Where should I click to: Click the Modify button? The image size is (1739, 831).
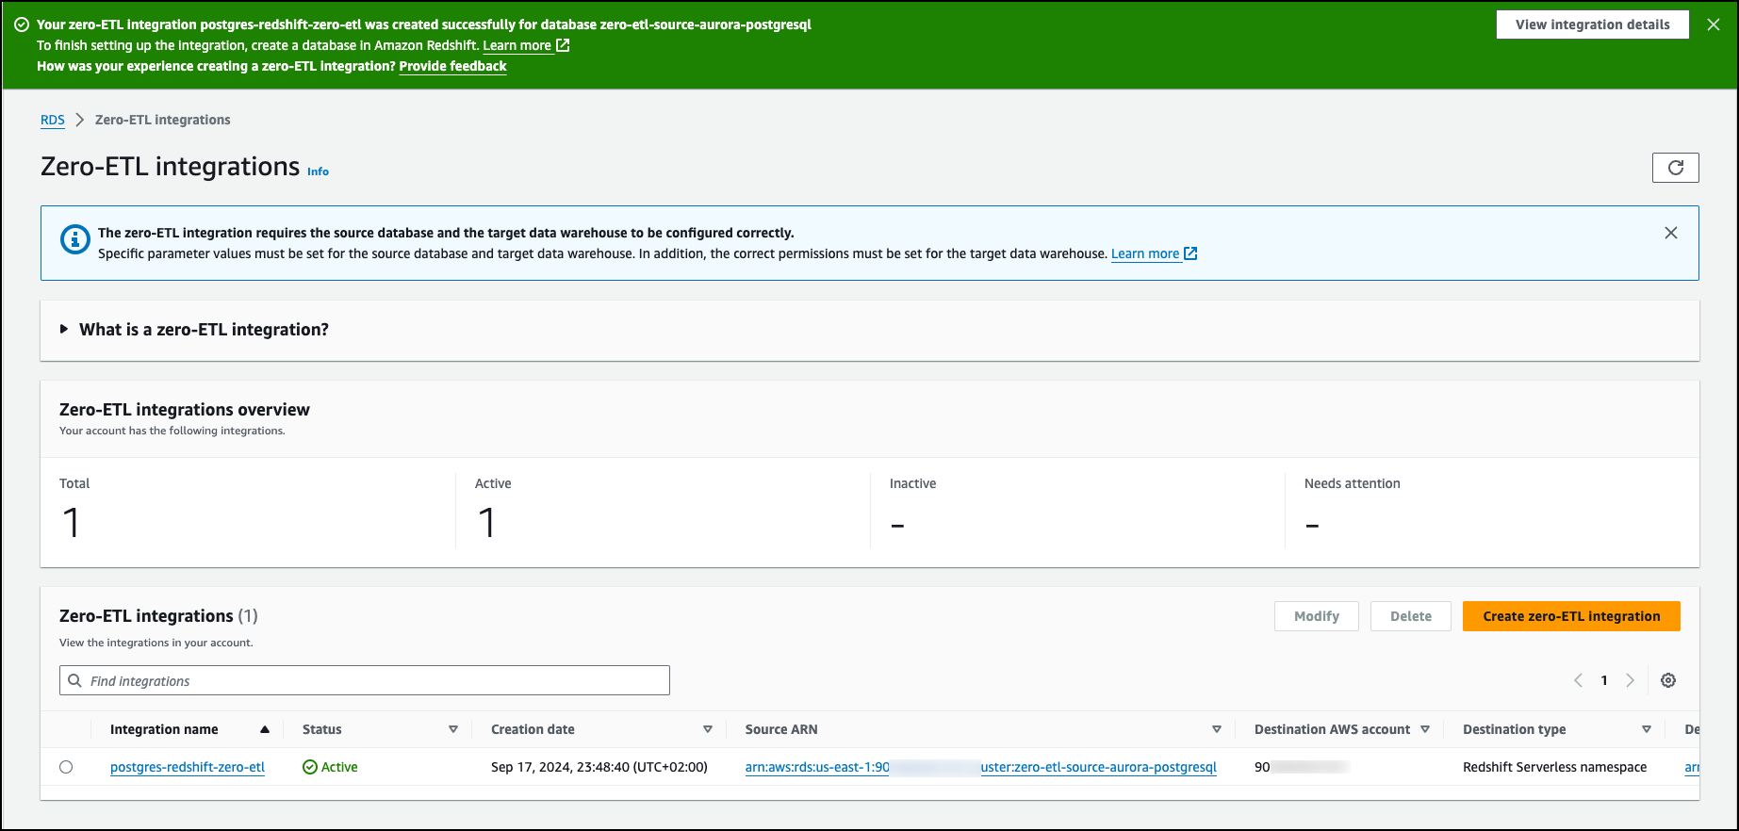[1317, 616]
